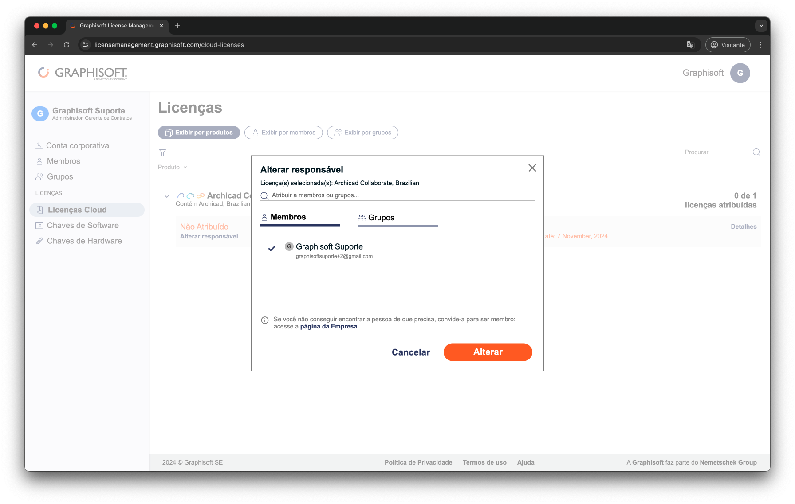Click the Alterar responsável link under Não Atribuído
795x504 pixels.
coord(209,237)
